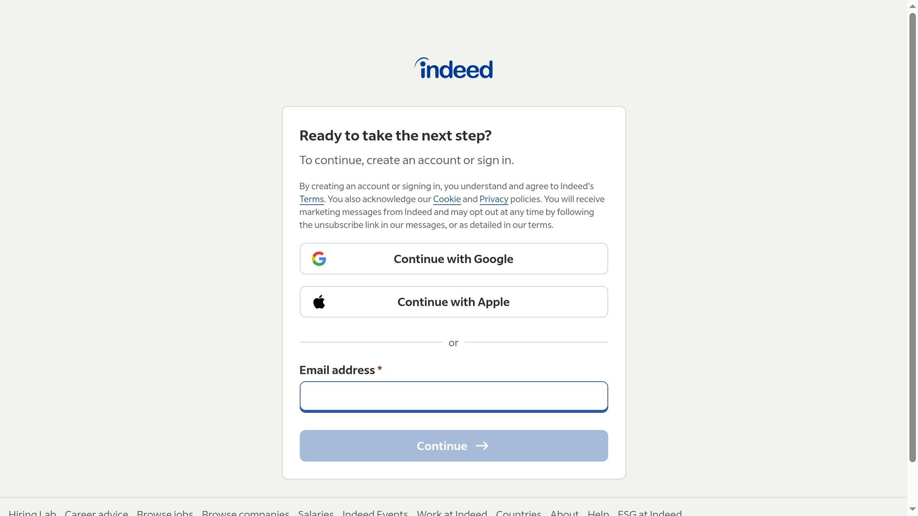Click the Google logo icon
The image size is (918, 516).
[319, 259]
